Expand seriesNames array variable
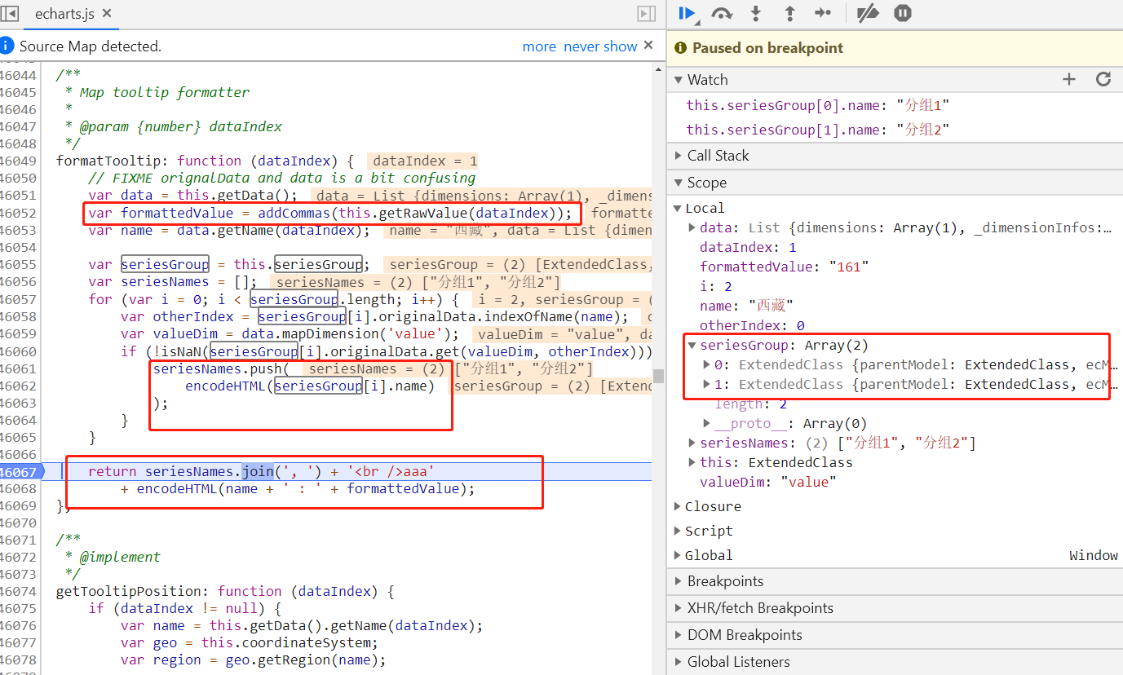 pyautogui.click(x=693, y=443)
